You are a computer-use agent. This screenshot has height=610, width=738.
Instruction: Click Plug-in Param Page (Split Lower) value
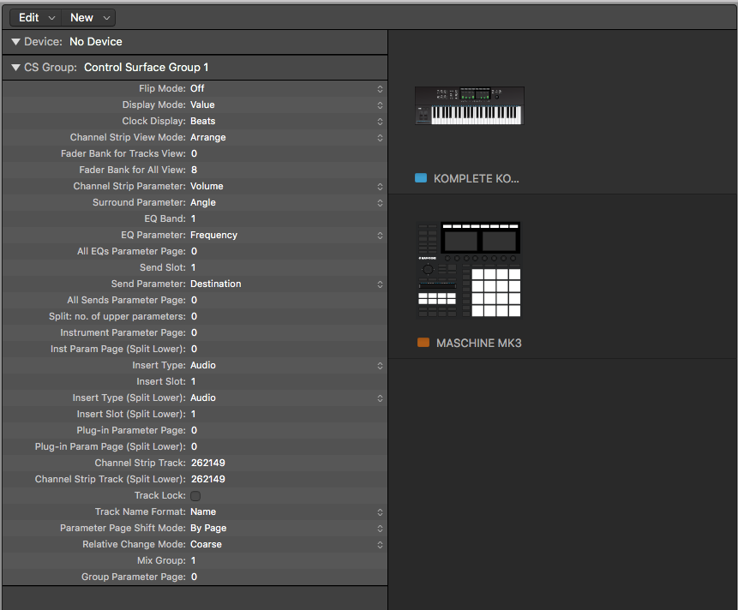coord(194,446)
